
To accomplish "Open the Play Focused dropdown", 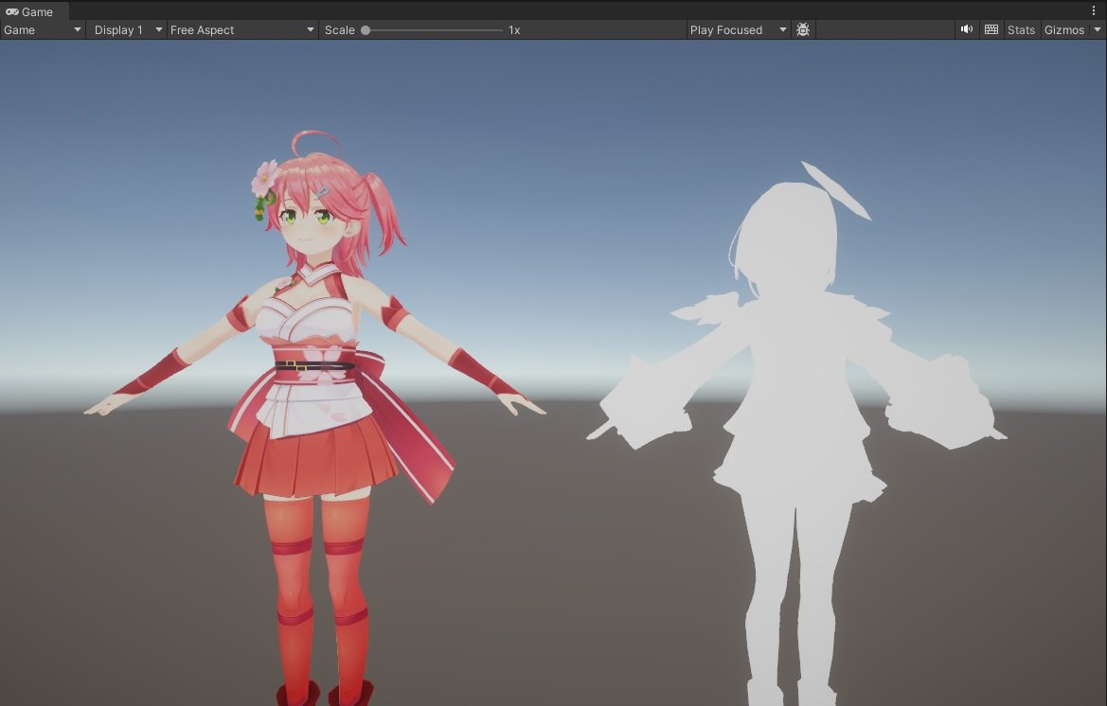I will [738, 29].
